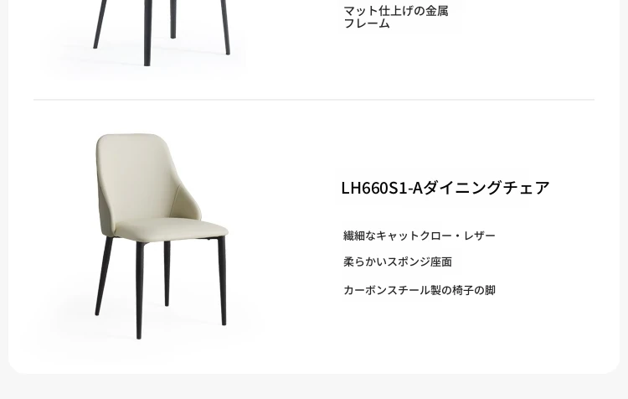Click the beige chair's curved side armrest panel
This screenshot has height=399, width=628.
tap(185, 203)
